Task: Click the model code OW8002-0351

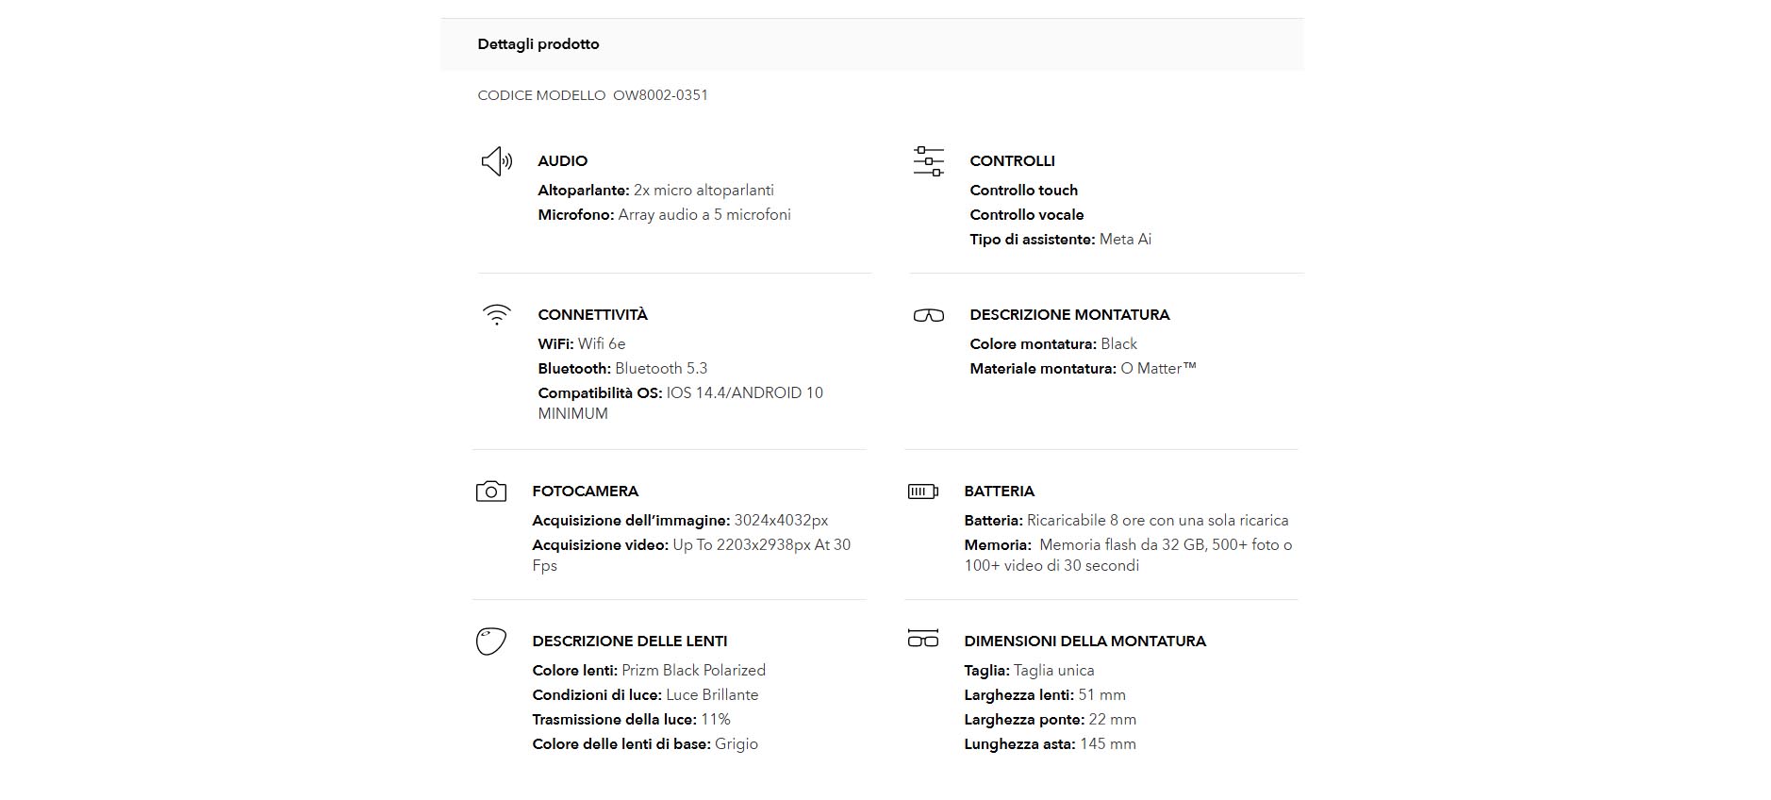Action: (x=660, y=95)
